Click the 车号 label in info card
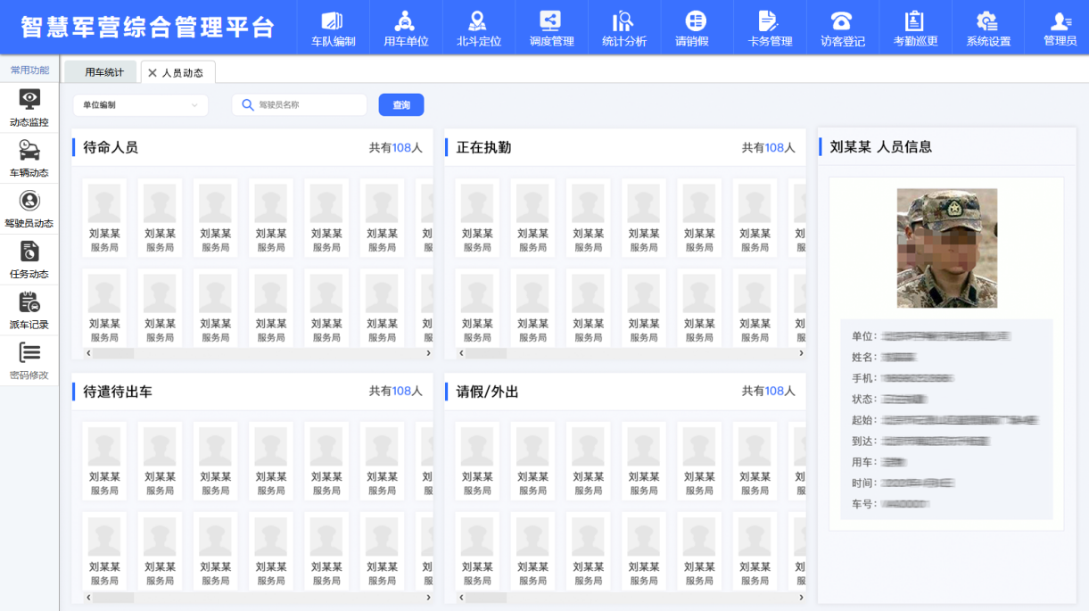Screen dimensions: 1089x611 (x=865, y=505)
